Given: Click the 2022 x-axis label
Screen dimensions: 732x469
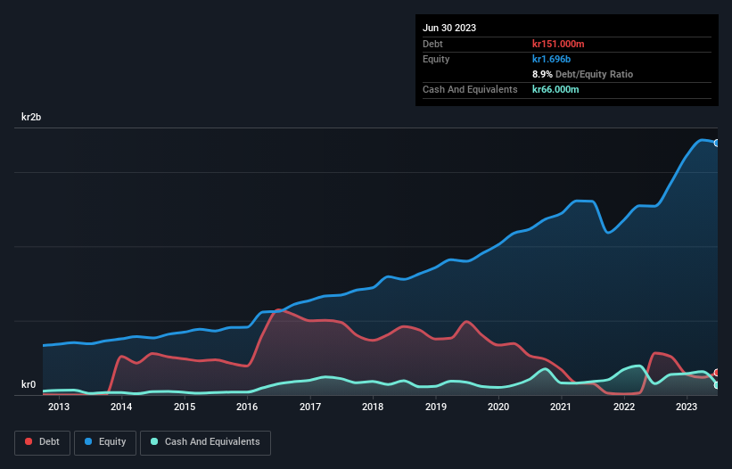Looking at the screenshot, I should click(x=624, y=407).
